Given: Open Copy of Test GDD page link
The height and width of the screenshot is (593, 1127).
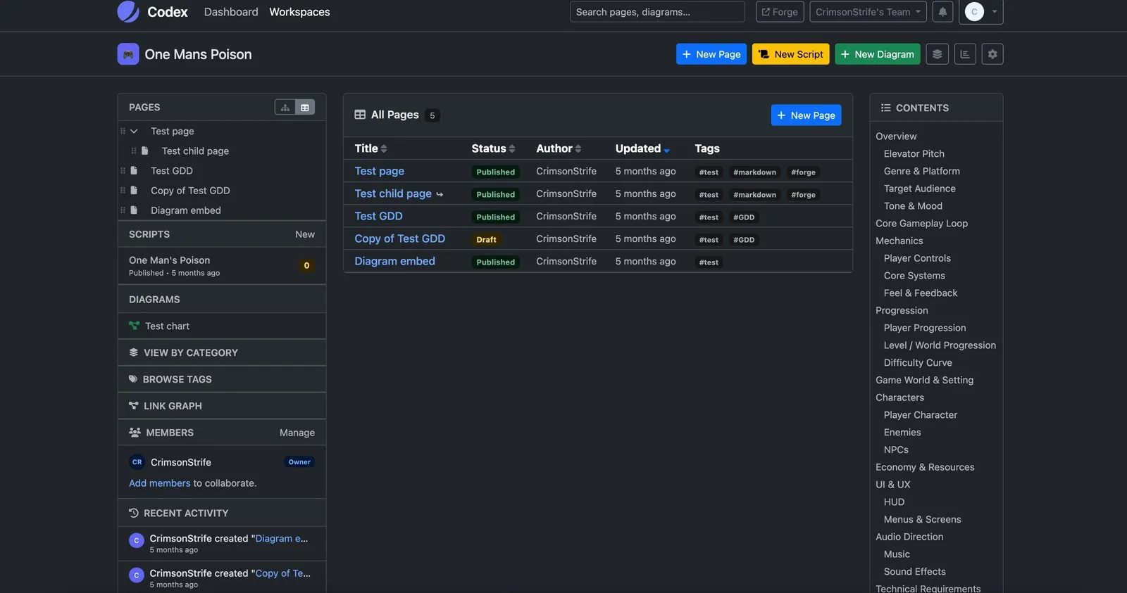Looking at the screenshot, I should (400, 238).
